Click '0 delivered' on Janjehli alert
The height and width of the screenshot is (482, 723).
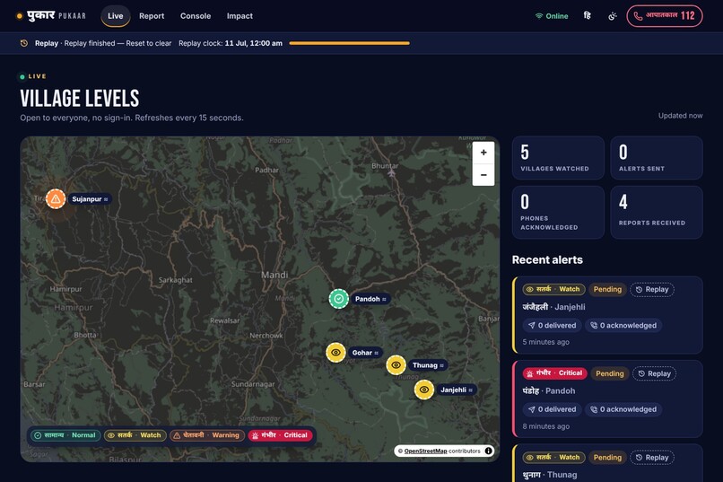click(x=552, y=325)
